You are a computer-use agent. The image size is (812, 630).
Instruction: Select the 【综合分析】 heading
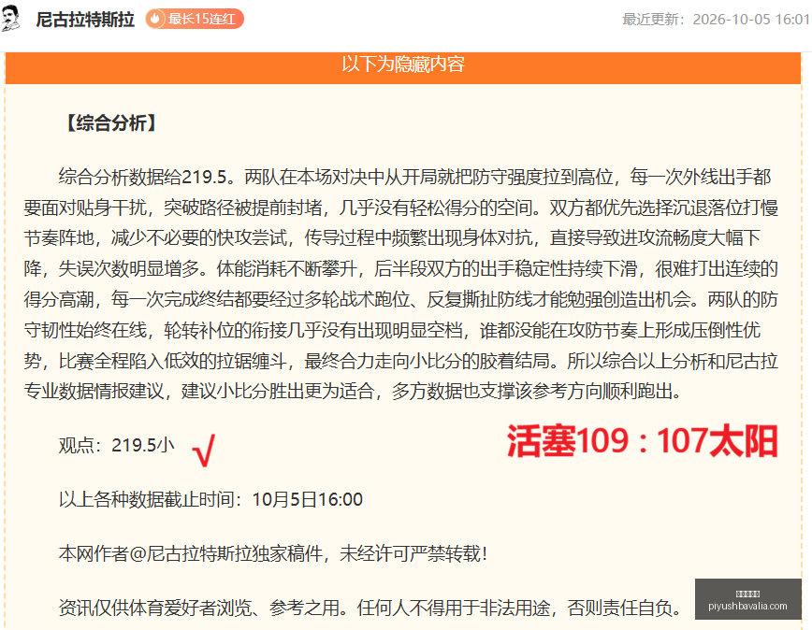click(x=110, y=123)
